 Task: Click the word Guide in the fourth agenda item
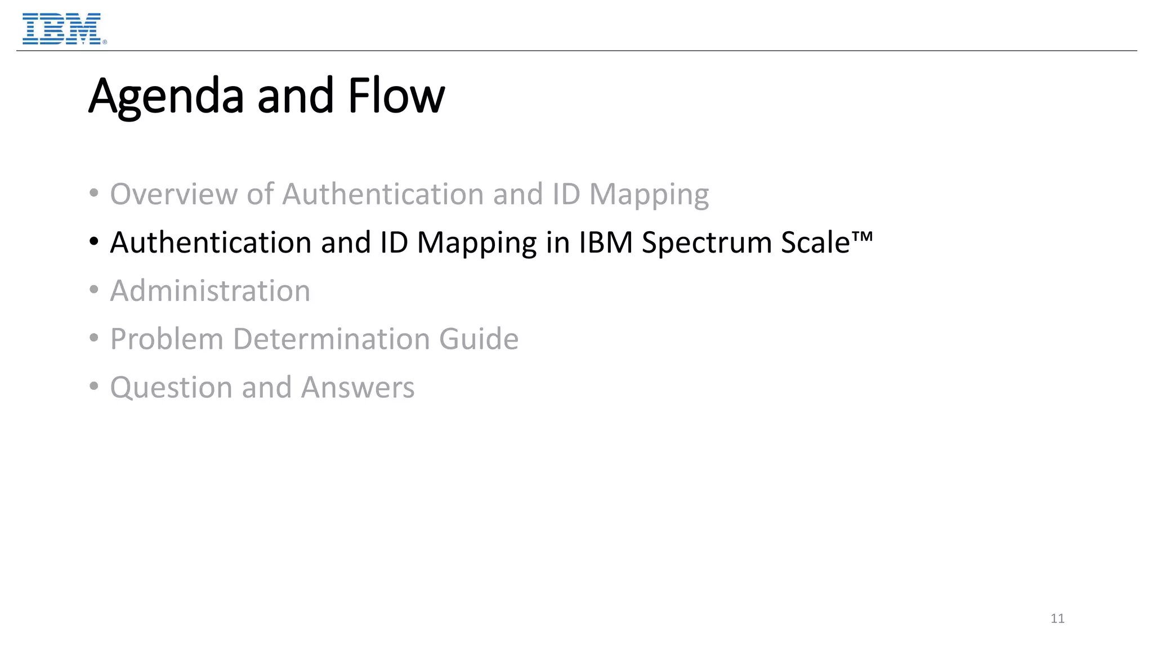click(x=479, y=339)
